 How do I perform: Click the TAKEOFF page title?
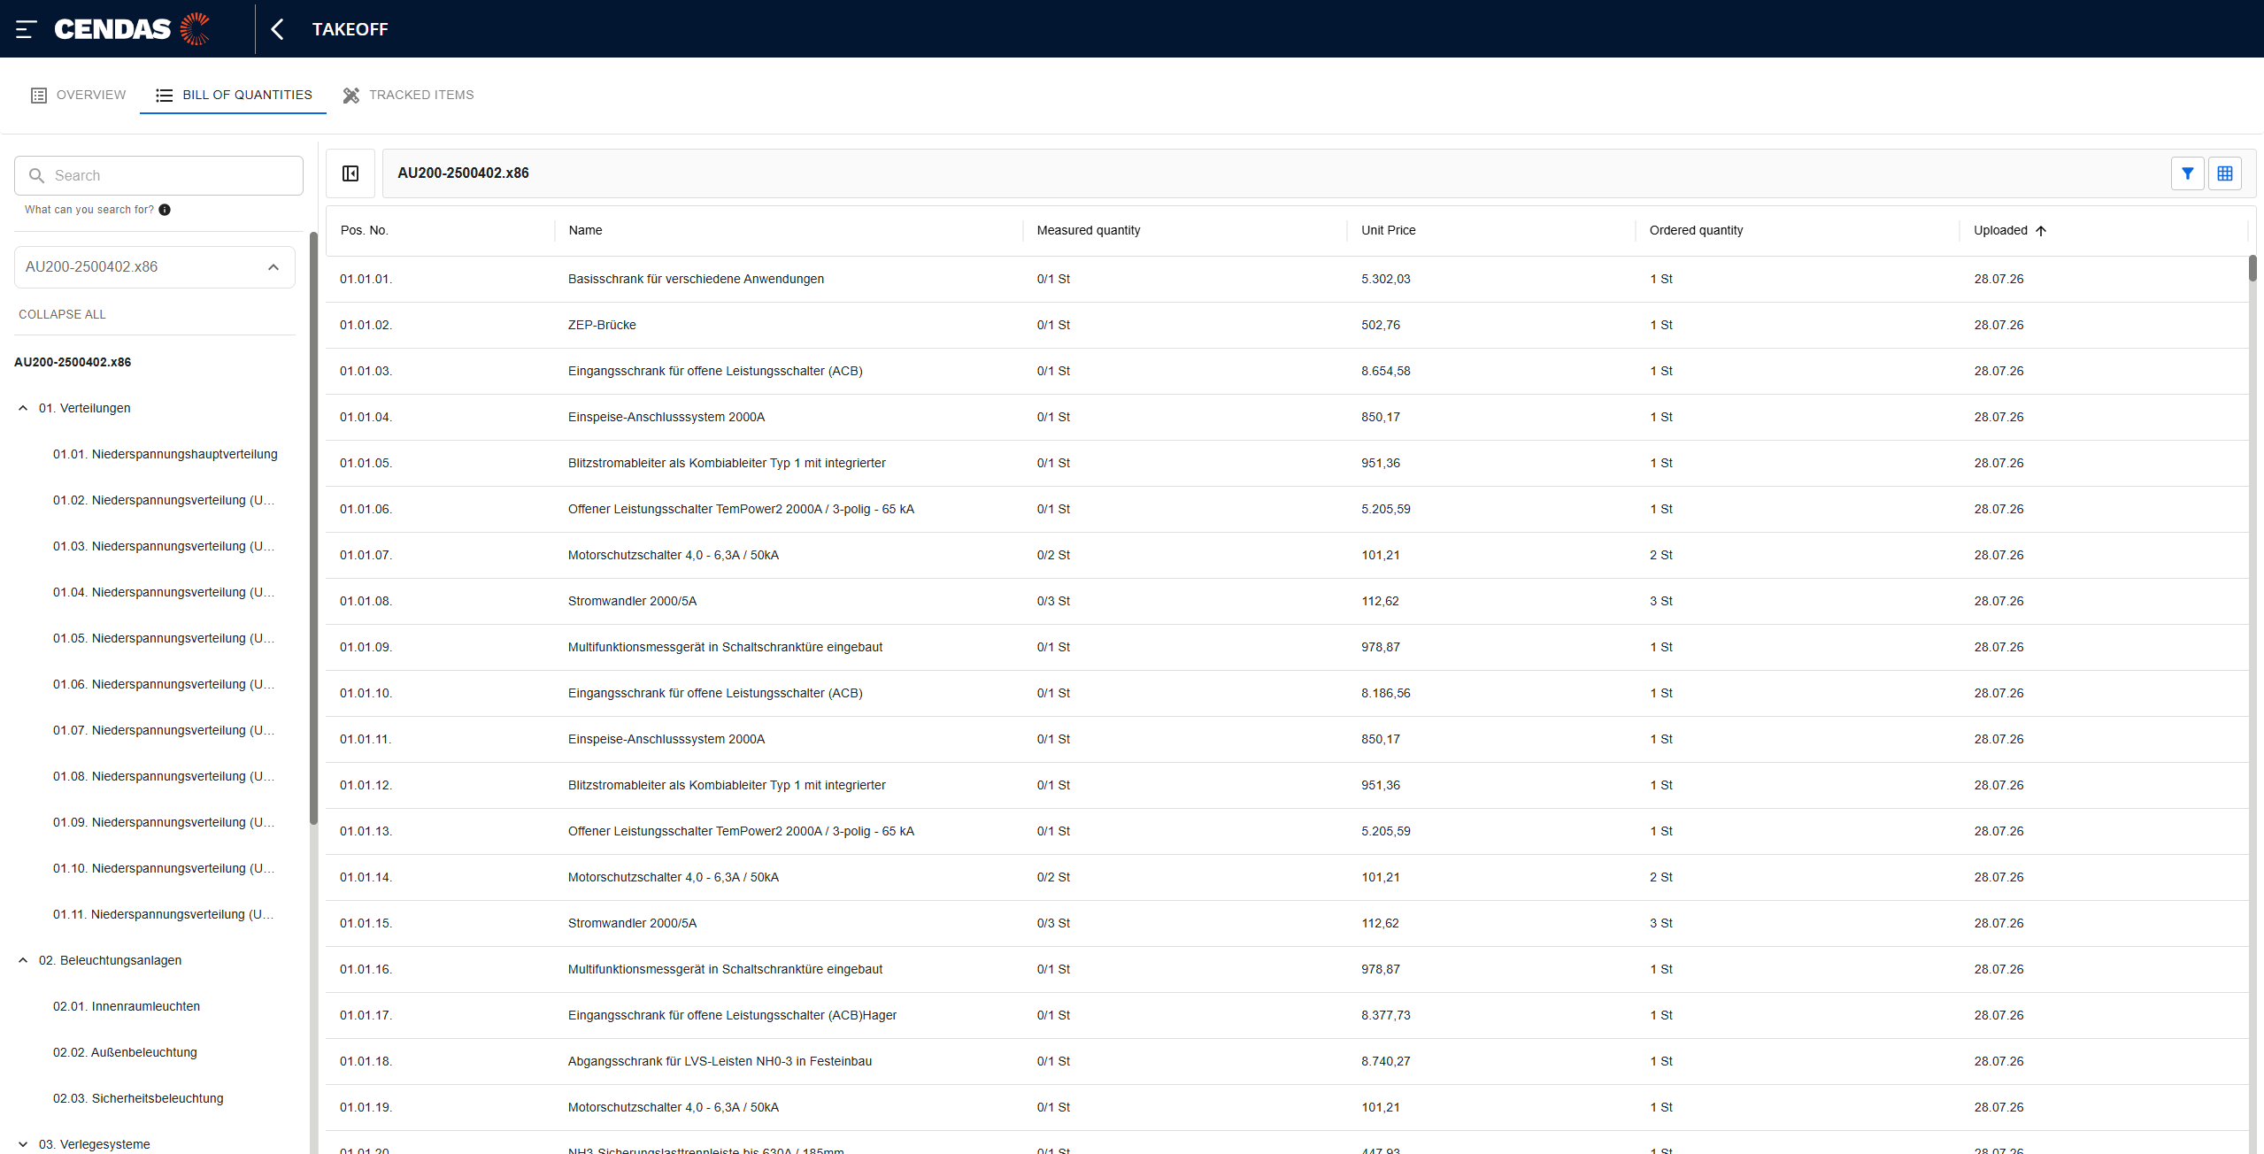(x=350, y=29)
